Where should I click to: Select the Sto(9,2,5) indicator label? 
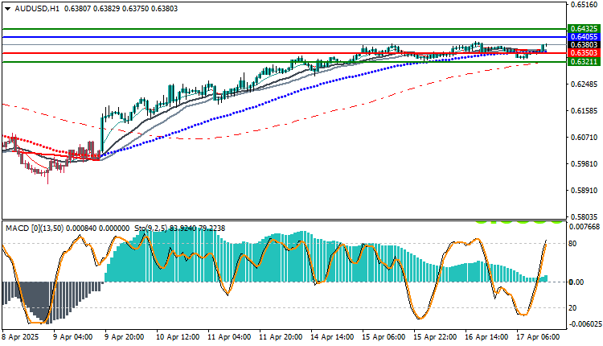pos(151,229)
